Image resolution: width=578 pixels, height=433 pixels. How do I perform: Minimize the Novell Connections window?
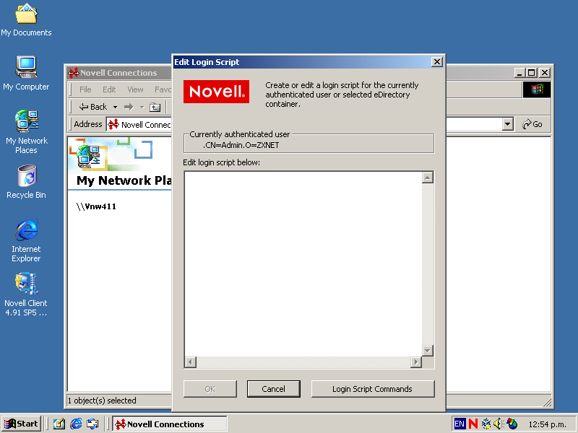point(519,73)
